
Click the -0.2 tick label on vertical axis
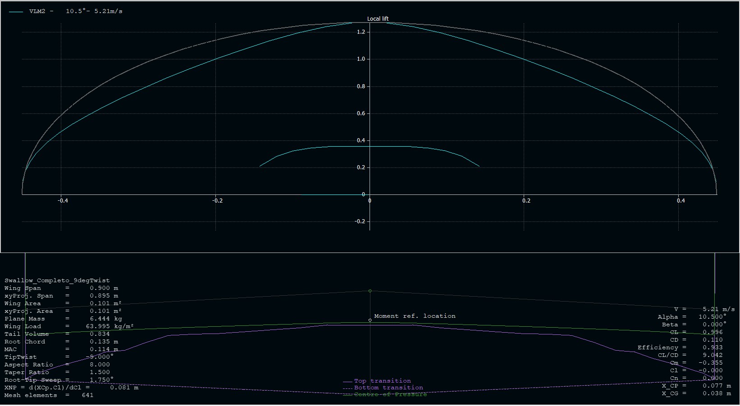click(x=360, y=221)
